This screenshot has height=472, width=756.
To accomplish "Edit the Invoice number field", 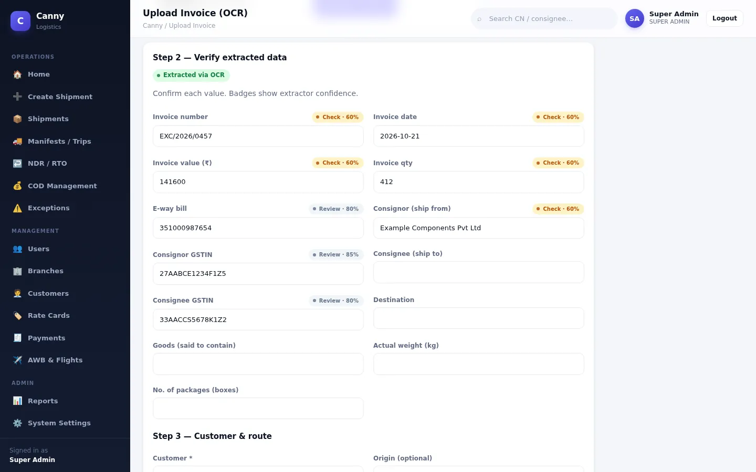I will click(258, 136).
